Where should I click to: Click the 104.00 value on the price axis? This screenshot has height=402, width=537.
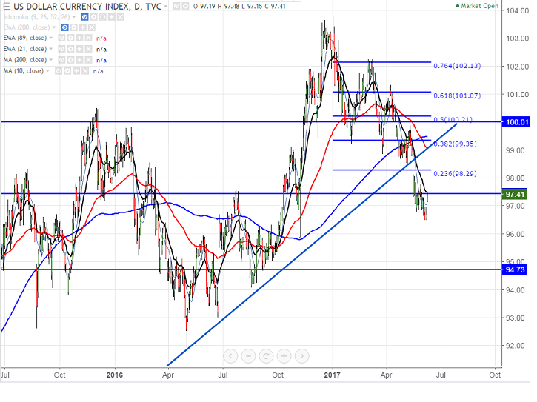(x=517, y=10)
